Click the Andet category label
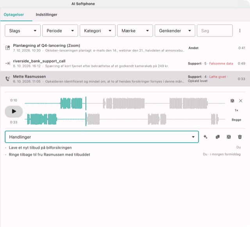Screen dimensions: 250x227 [x=193, y=48]
